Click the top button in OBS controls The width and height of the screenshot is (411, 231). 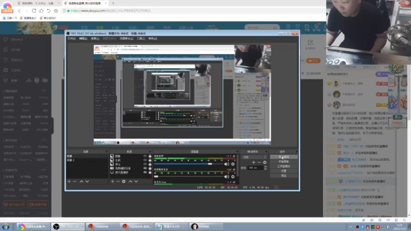tap(284, 157)
